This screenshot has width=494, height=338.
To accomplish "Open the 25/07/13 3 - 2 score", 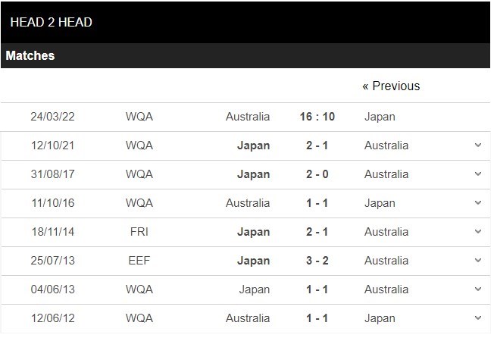I will point(317,261).
